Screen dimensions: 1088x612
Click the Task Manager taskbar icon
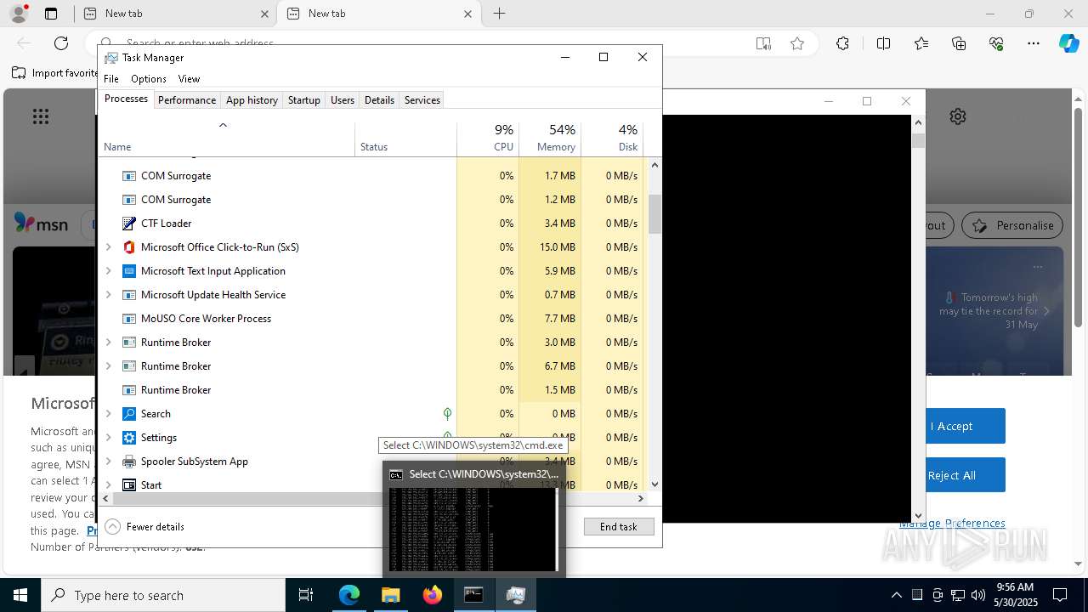[x=515, y=595]
